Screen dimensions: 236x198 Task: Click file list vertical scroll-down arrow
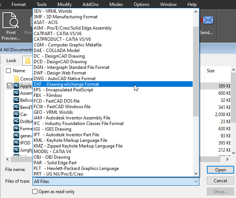tap(233, 153)
